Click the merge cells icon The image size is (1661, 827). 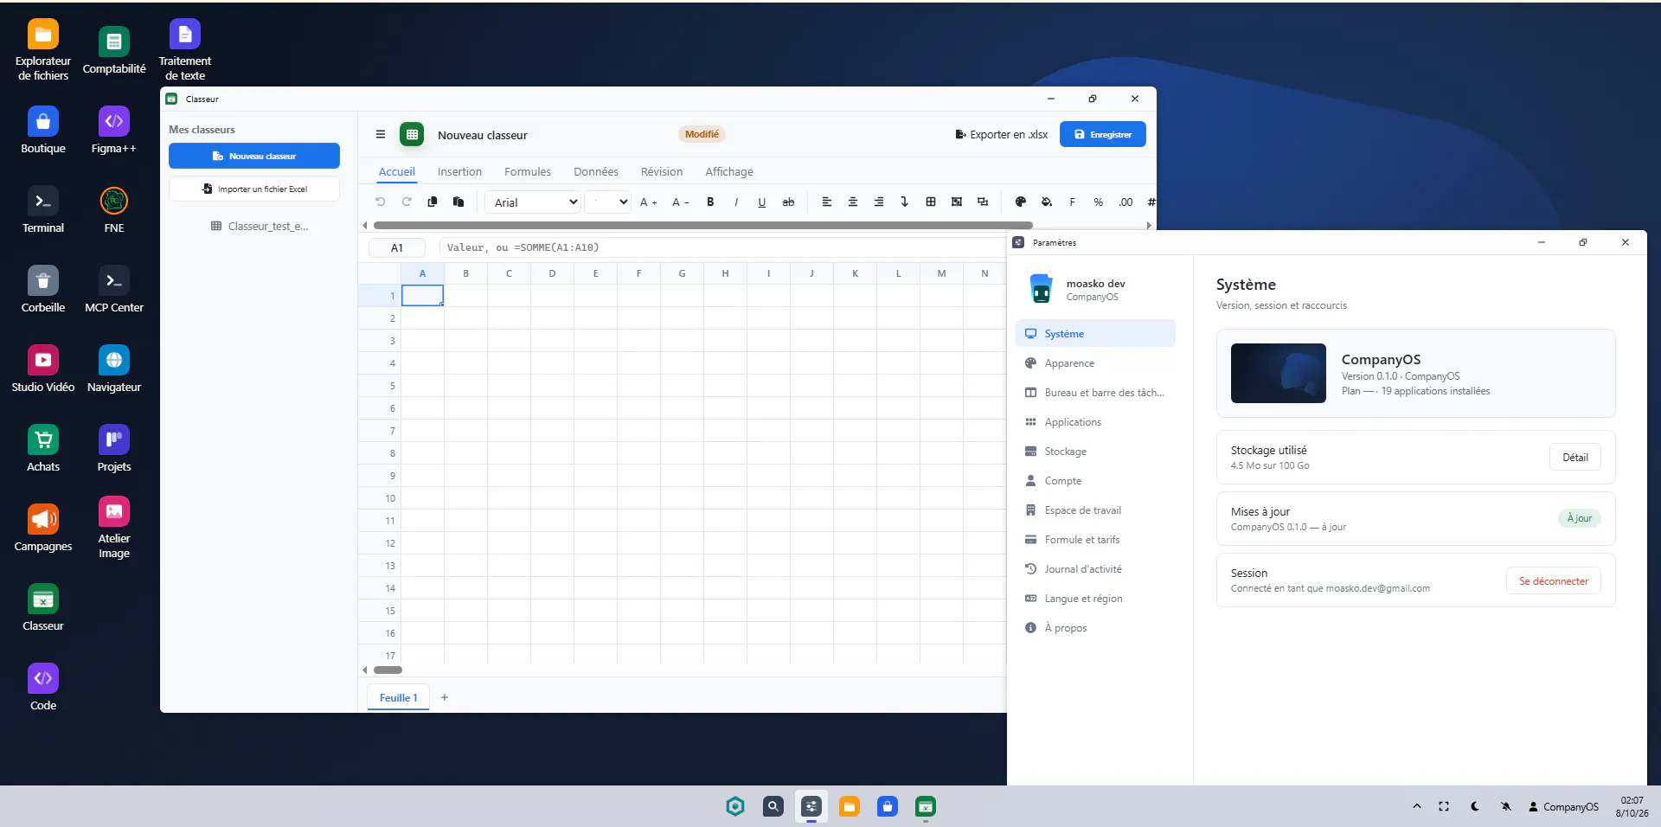[957, 202]
